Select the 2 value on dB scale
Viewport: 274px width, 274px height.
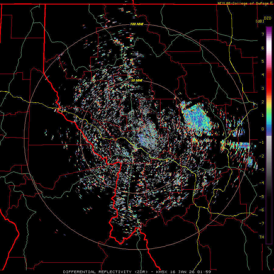263,102
